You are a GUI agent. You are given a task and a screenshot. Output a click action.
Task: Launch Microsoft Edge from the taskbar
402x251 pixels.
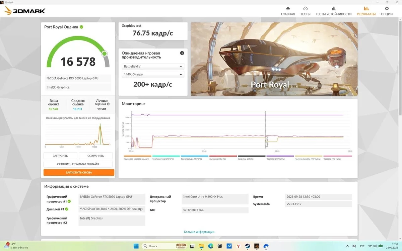pos(211,246)
